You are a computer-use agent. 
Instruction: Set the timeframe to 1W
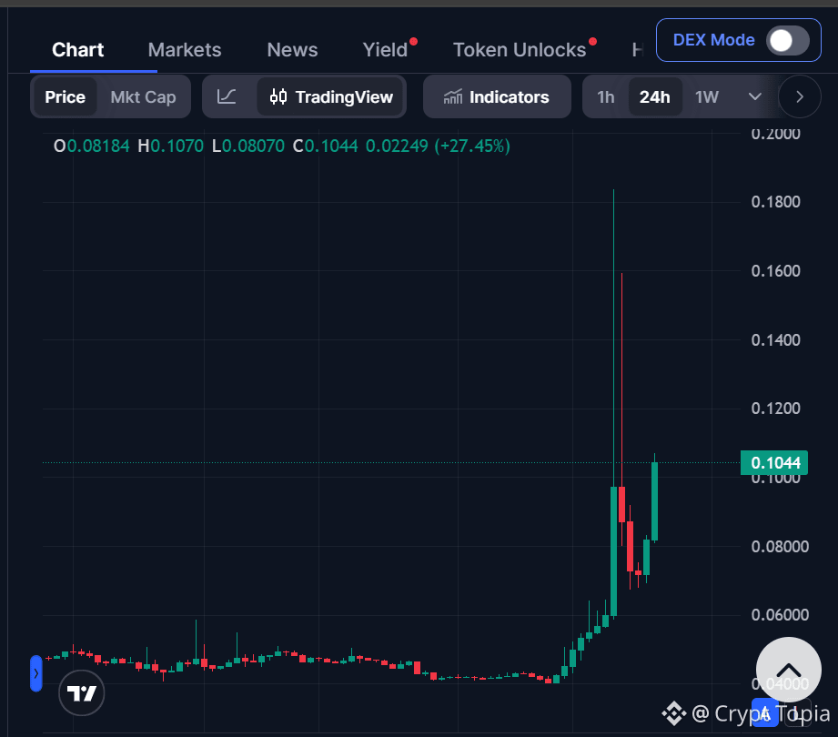707,96
